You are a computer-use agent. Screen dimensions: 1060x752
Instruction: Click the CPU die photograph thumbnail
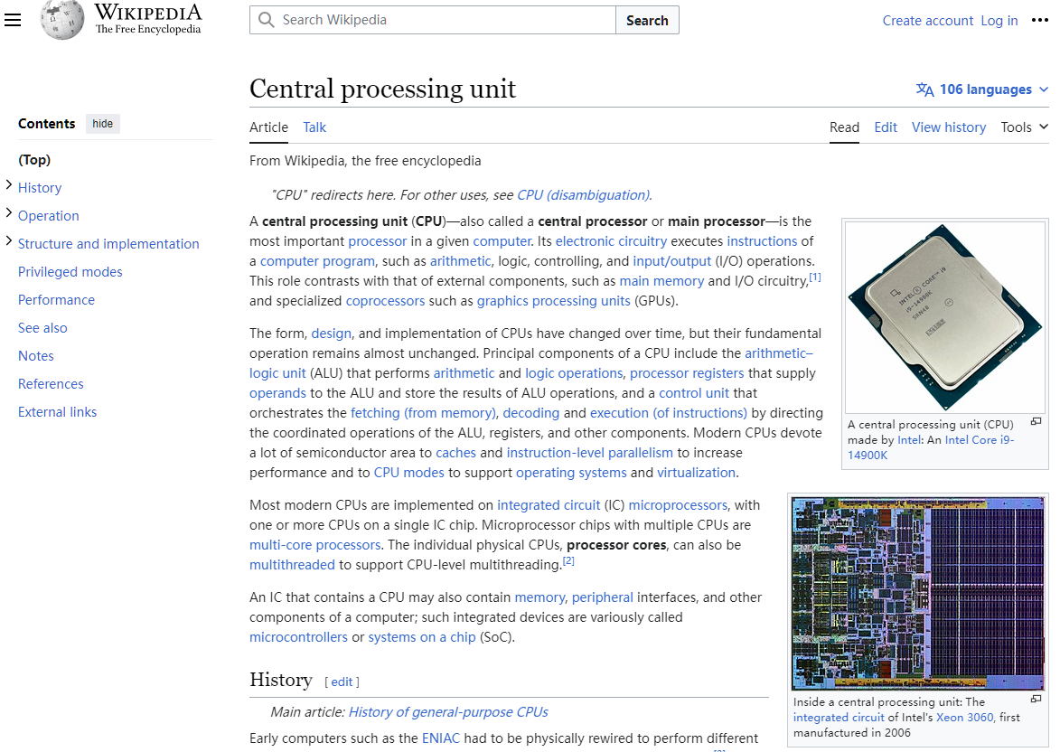(917, 593)
